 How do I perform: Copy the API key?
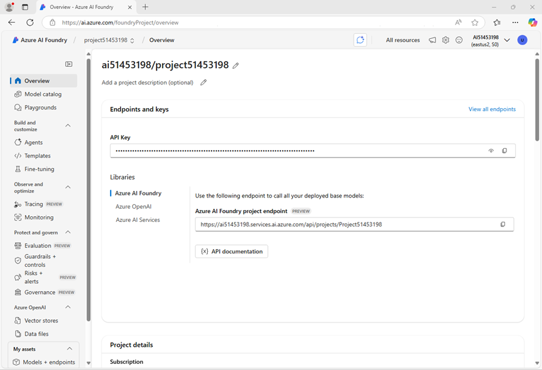coord(504,151)
